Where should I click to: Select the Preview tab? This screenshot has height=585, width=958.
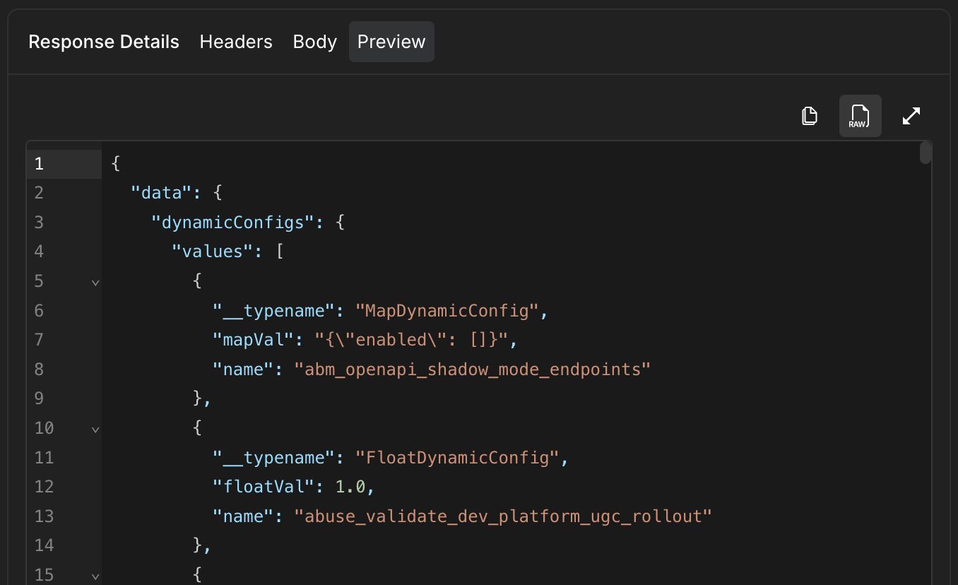click(391, 42)
